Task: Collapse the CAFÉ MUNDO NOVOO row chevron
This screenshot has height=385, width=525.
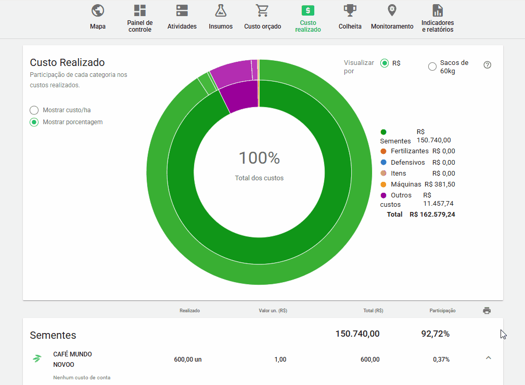Action: [488, 357]
